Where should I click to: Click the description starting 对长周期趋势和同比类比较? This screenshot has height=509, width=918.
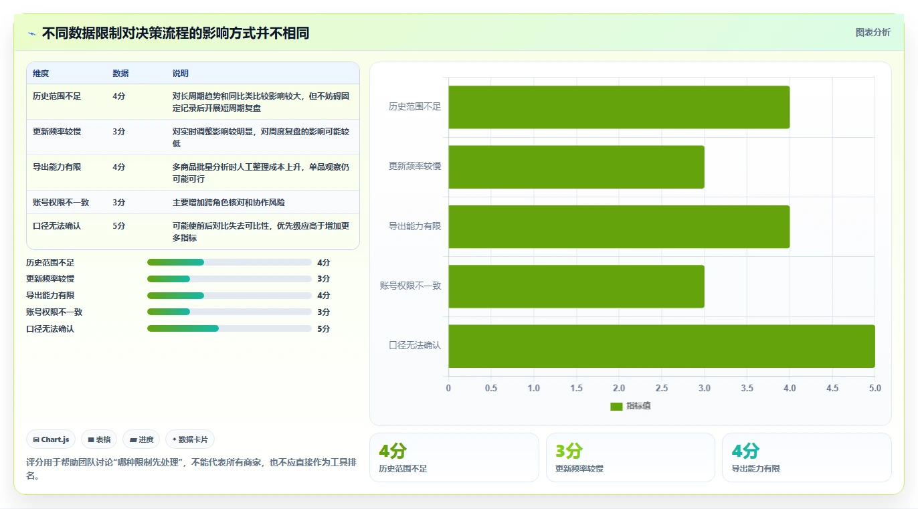(261, 102)
